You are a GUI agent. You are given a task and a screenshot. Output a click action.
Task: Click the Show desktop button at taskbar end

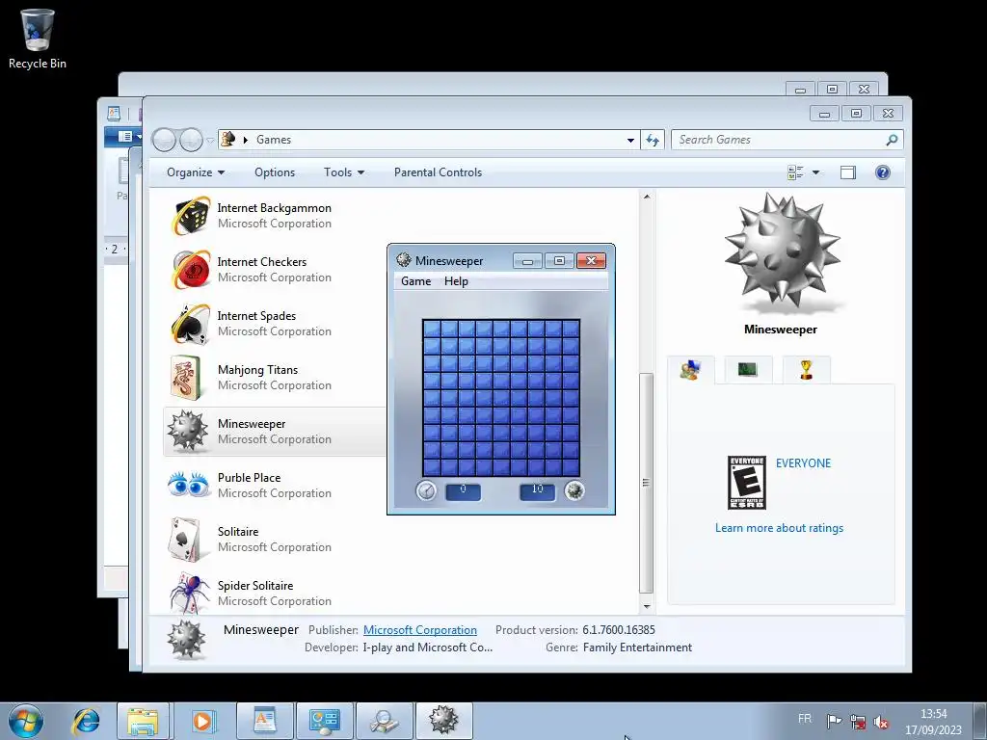tap(979, 721)
